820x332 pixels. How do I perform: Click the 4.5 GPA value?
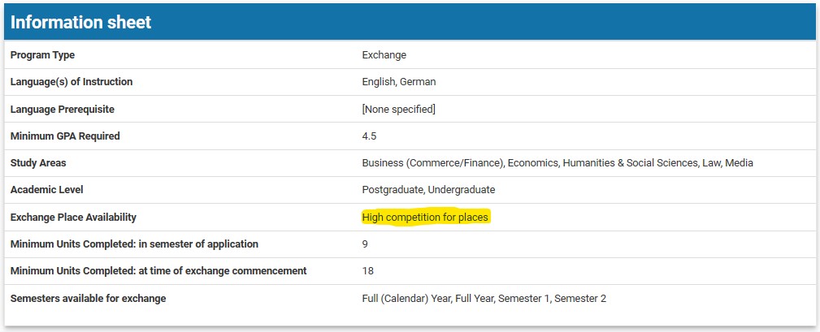369,136
